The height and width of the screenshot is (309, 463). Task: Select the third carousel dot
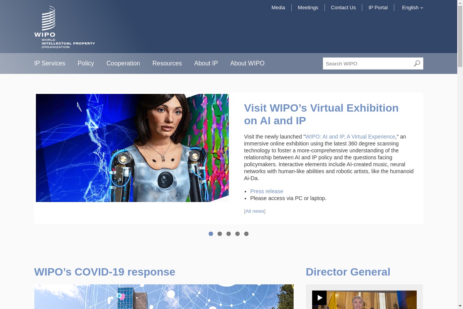point(228,234)
